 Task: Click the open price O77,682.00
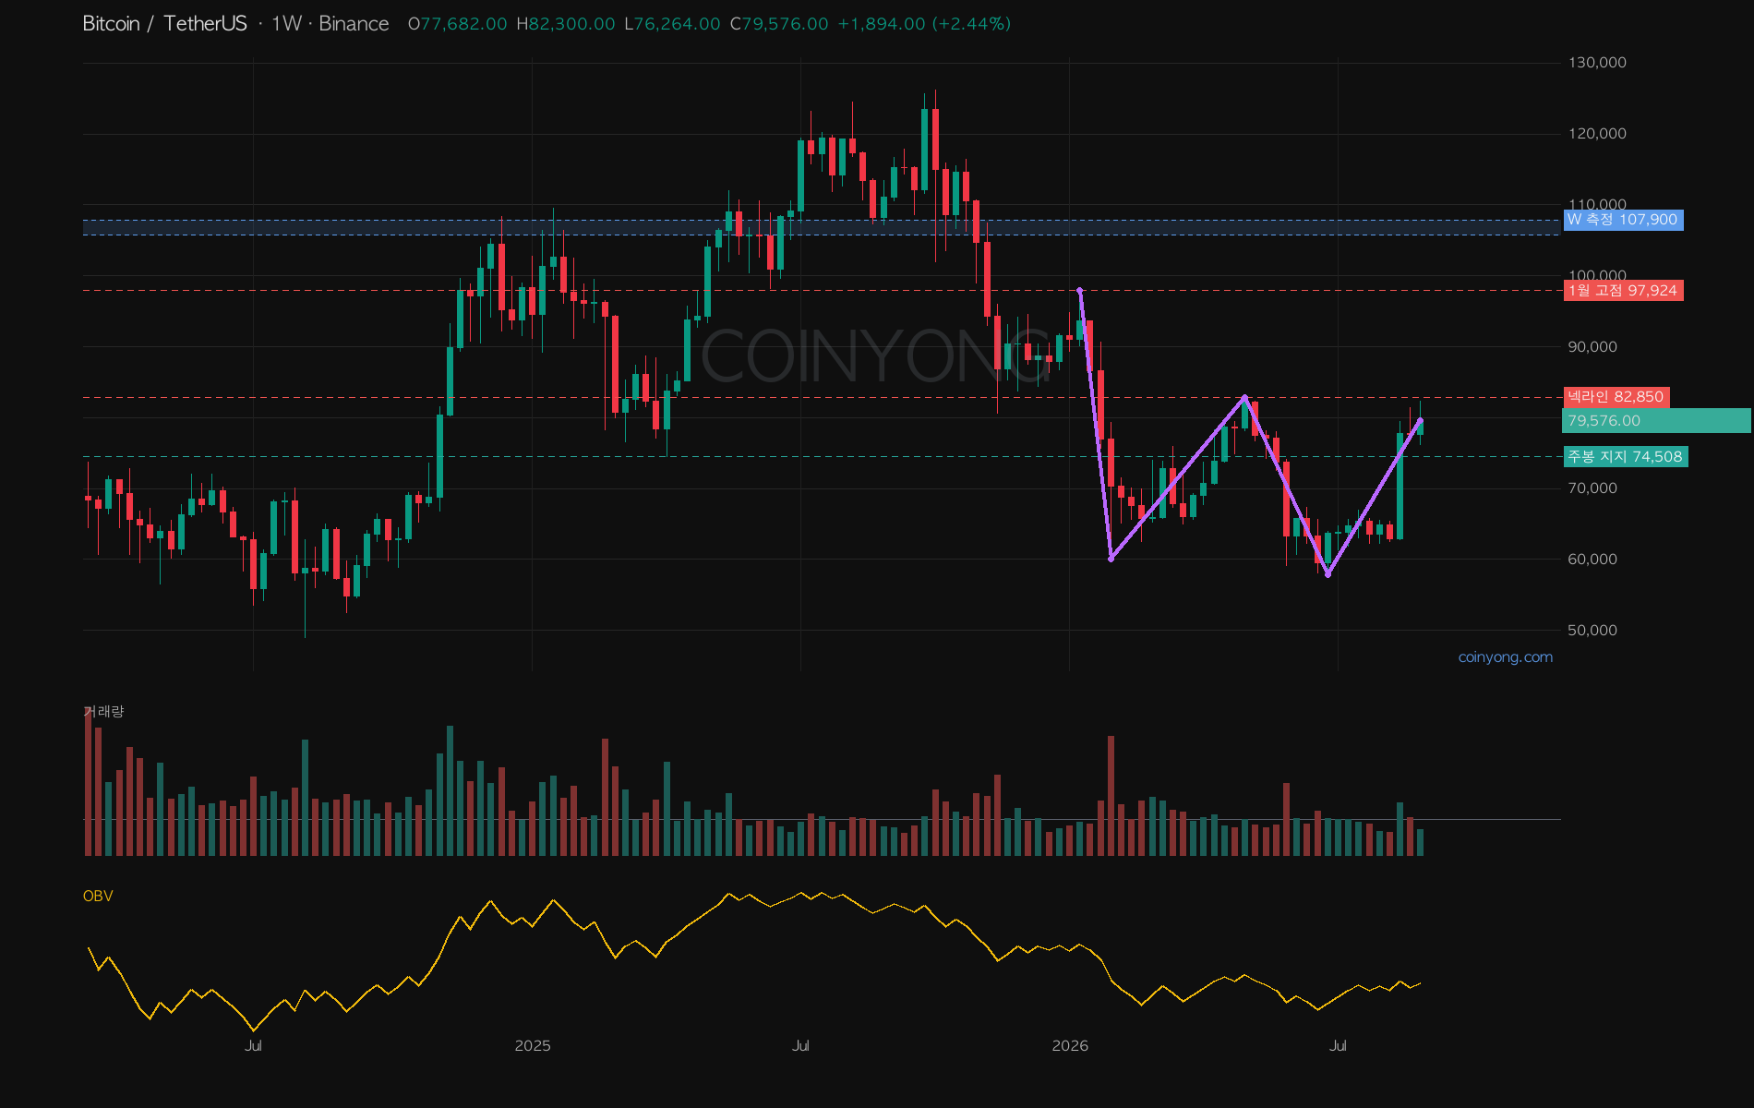(x=458, y=24)
